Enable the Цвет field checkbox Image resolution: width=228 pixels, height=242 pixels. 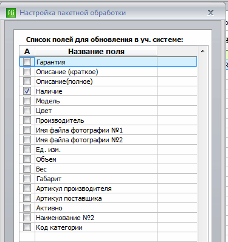click(27, 110)
